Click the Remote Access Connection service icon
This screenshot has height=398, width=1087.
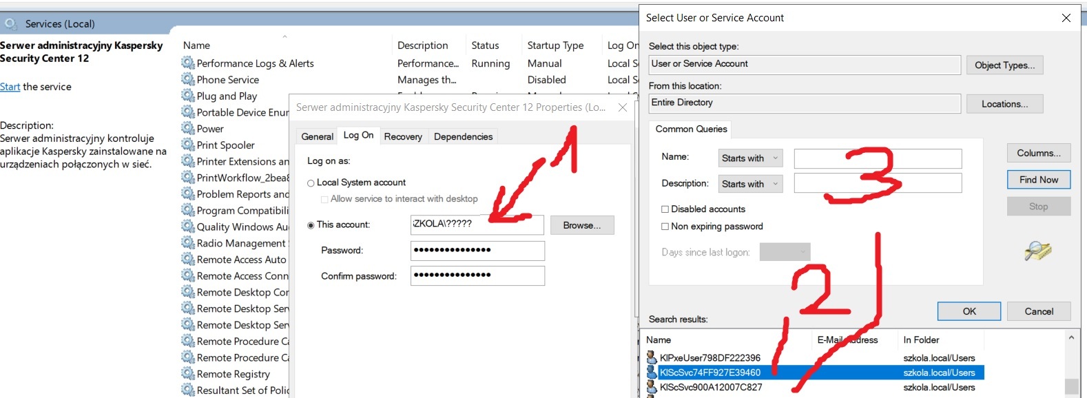click(x=187, y=275)
